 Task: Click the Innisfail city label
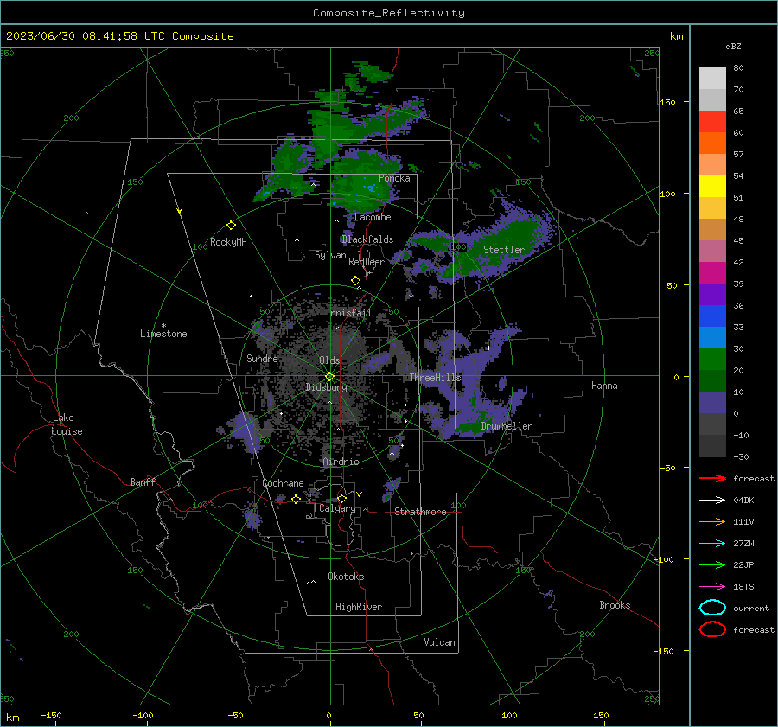click(348, 313)
